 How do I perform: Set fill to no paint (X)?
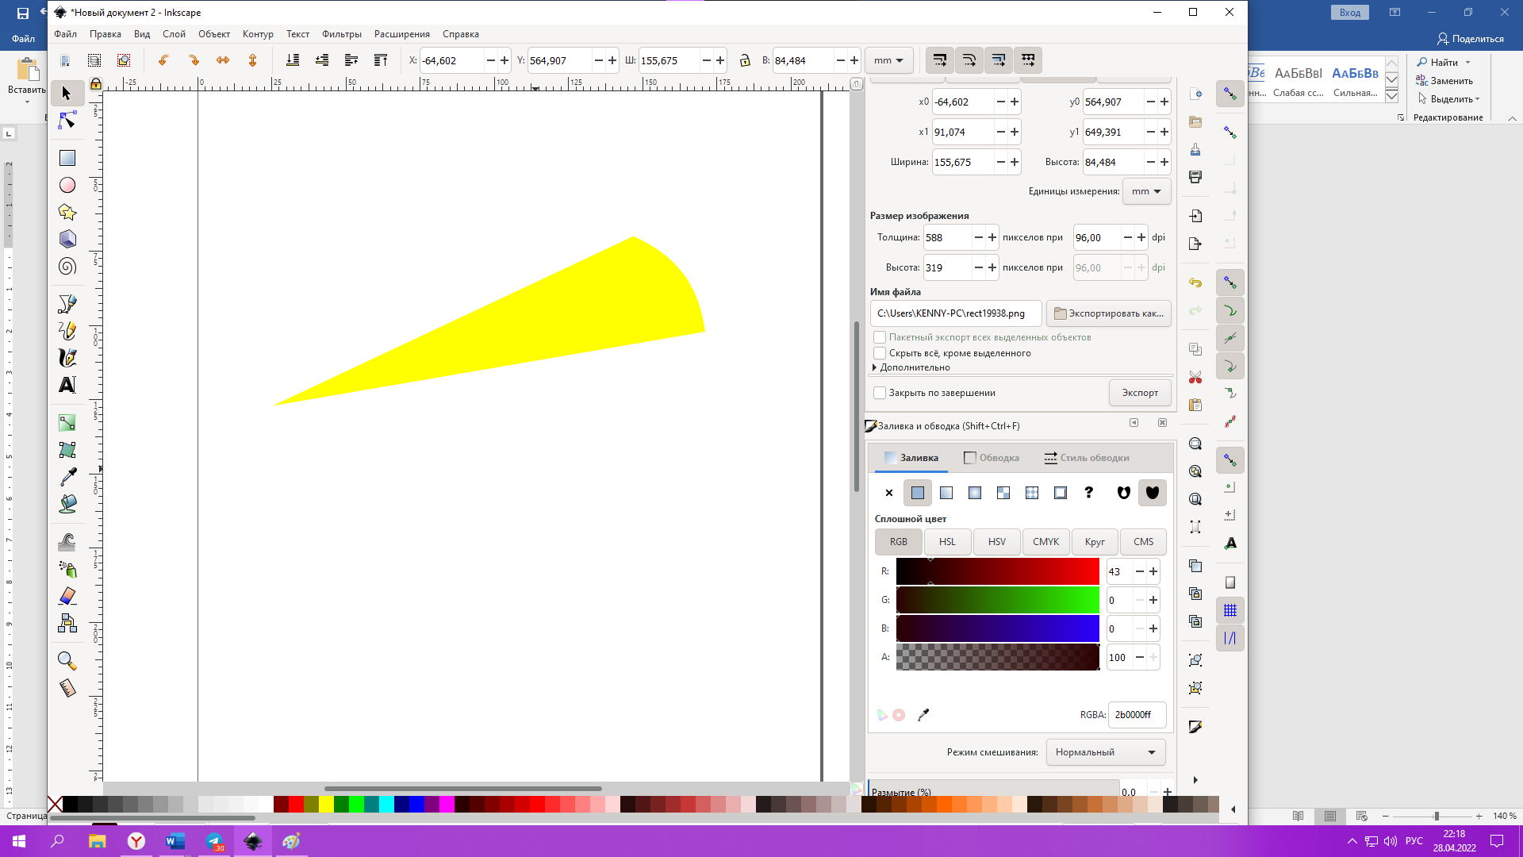coord(889,493)
